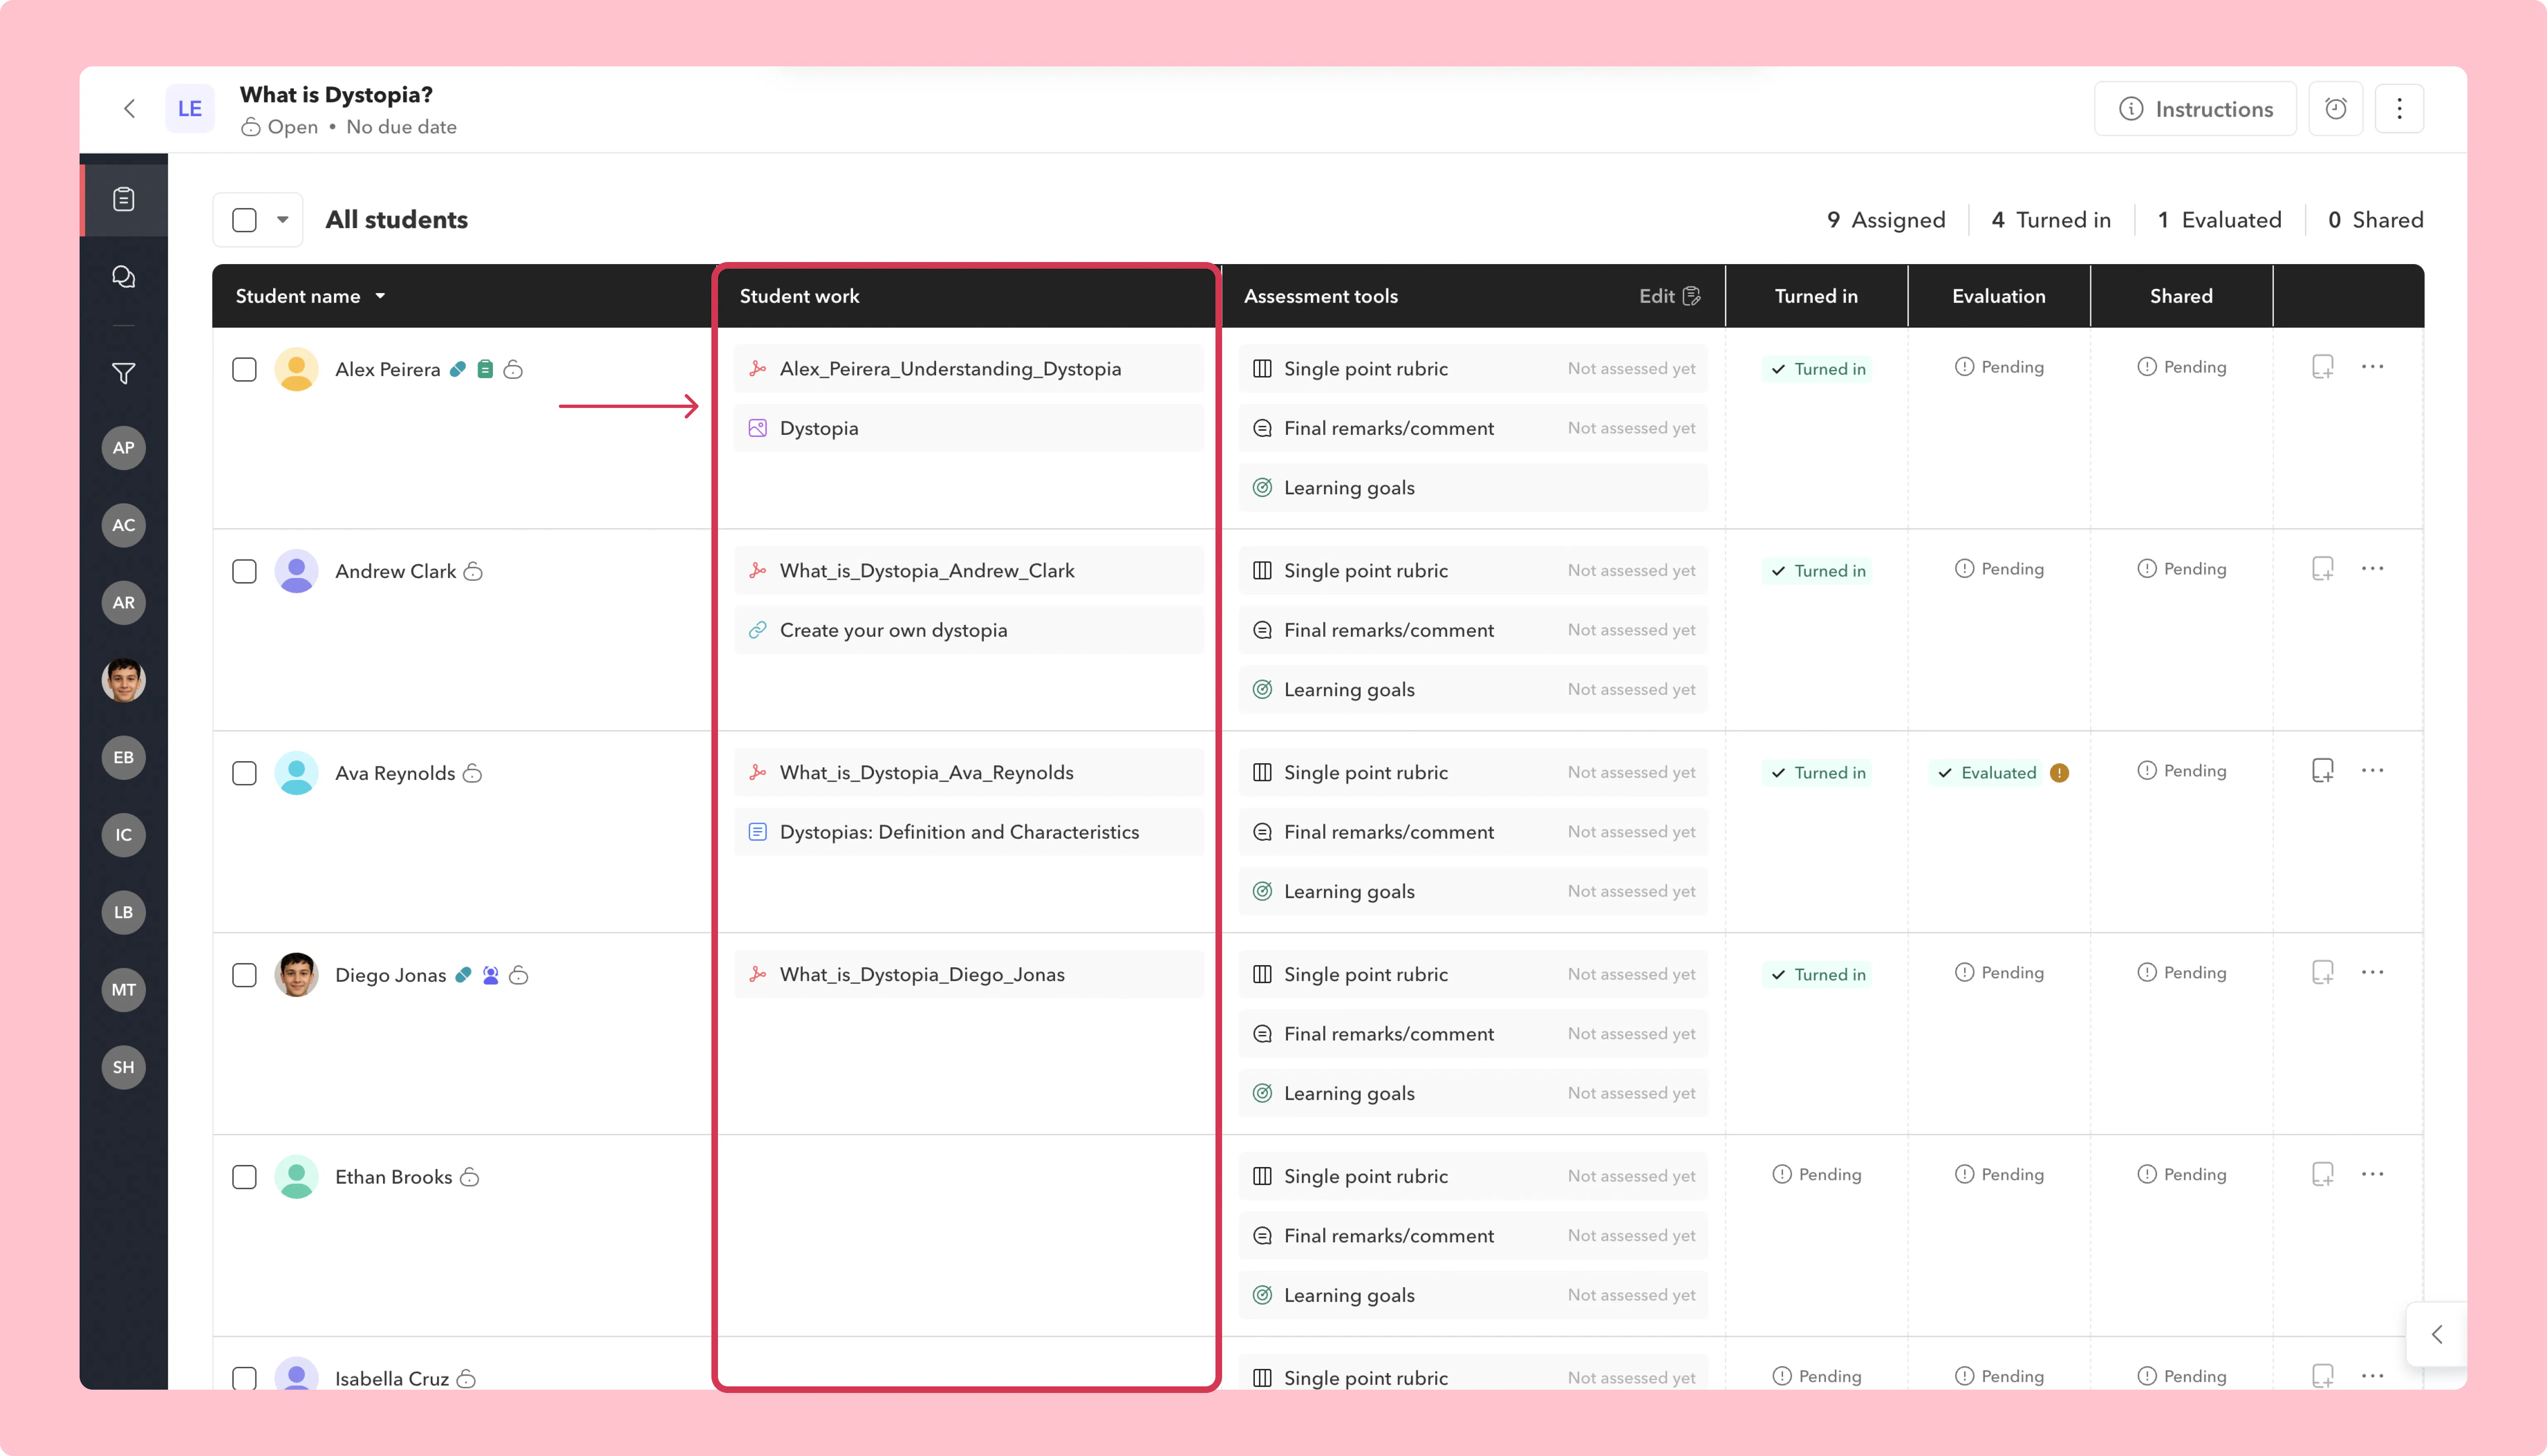The image size is (2547, 1456).
Task: Click the Turned in status for Diego Jonas
Action: [x=1817, y=975]
